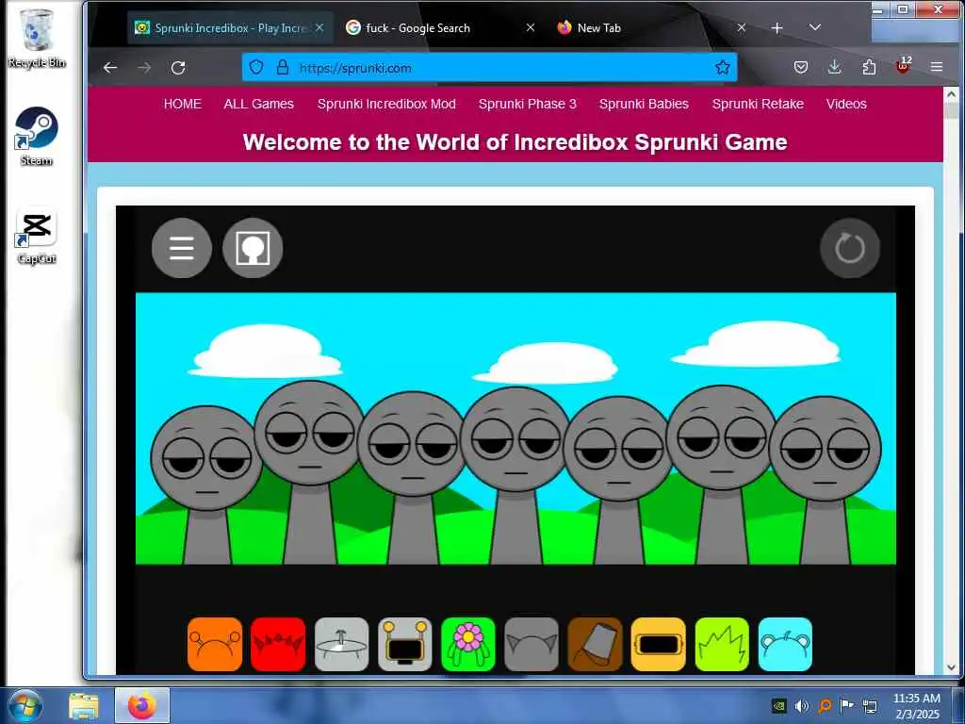Switch to the Sprunki Incredibox tab
The image size is (965, 724).
230,27
